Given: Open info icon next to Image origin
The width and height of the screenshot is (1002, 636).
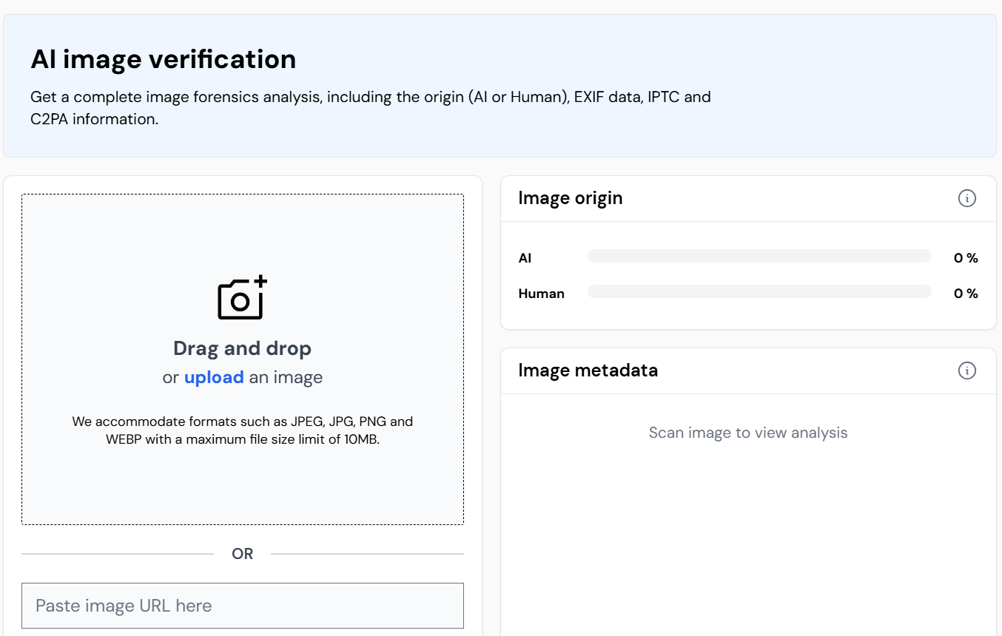Looking at the screenshot, I should click(966, 198).
